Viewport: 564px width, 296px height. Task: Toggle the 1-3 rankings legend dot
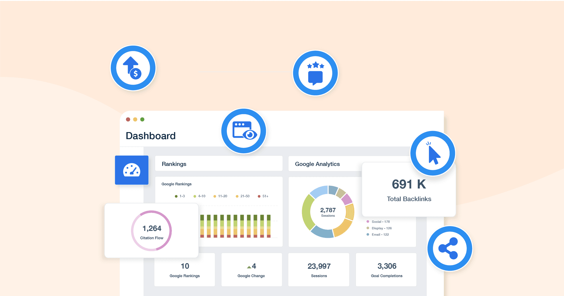(x=176, y=196)
